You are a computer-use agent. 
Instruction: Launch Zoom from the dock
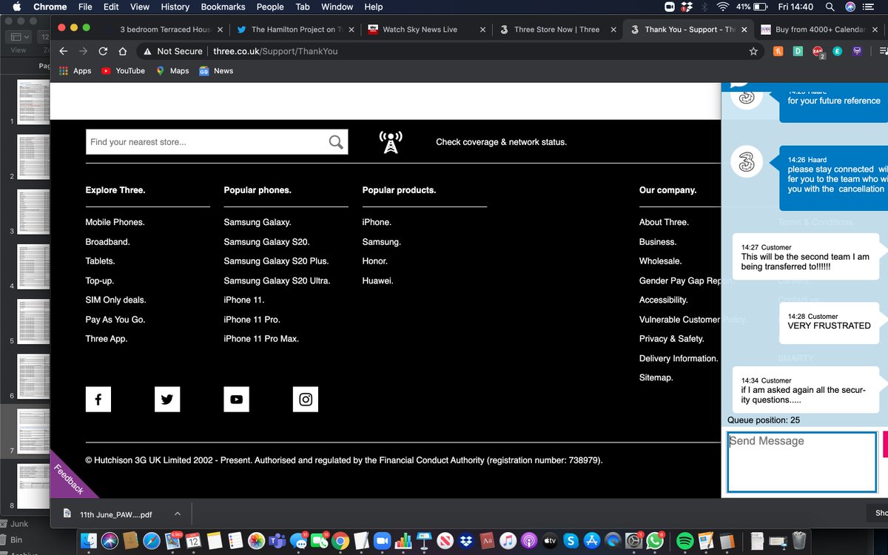[x=382, y=540]
